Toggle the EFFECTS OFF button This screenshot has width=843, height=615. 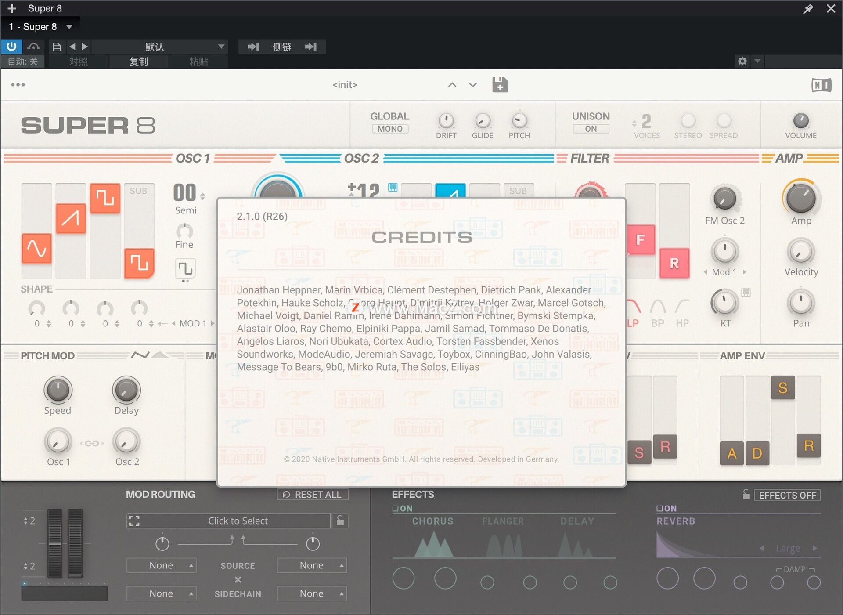point(787,495)
